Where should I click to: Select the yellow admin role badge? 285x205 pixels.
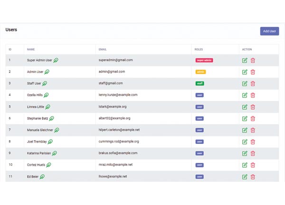[200, 72]
